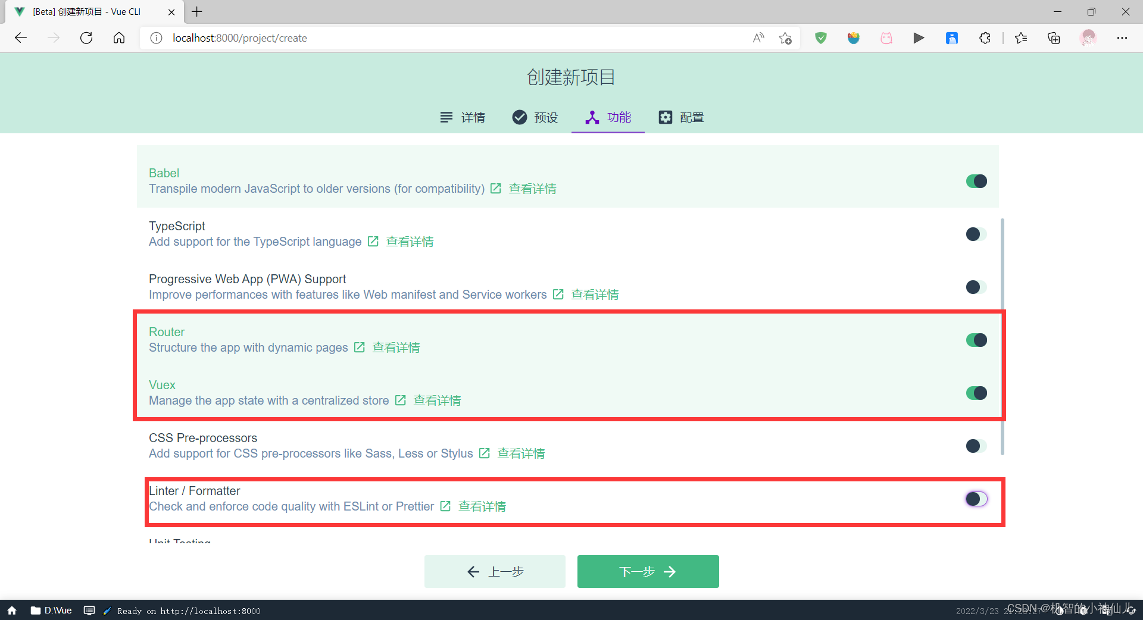Open Linter / Formatter 查看详情 link

(482, 506)
